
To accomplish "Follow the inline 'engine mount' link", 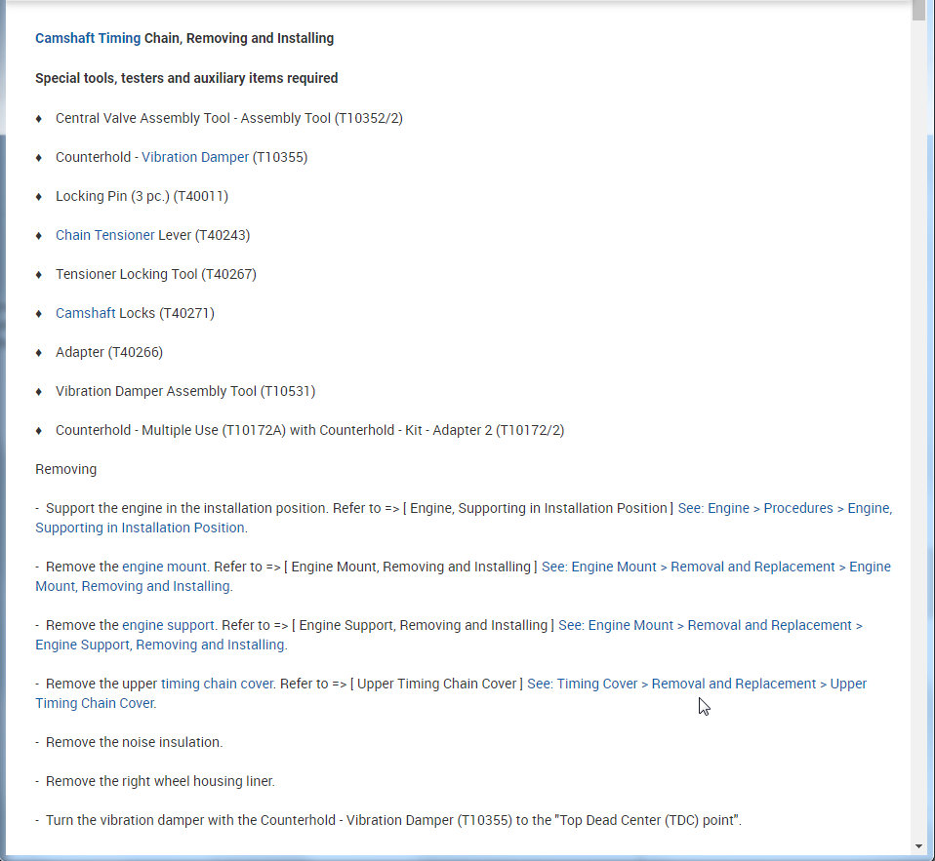I will (165, 567).
